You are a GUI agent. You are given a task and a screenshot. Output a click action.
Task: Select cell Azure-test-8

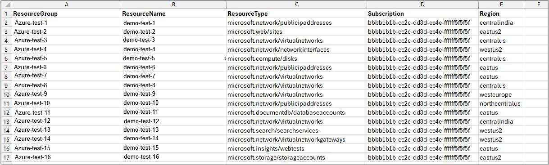pos(67,85)
